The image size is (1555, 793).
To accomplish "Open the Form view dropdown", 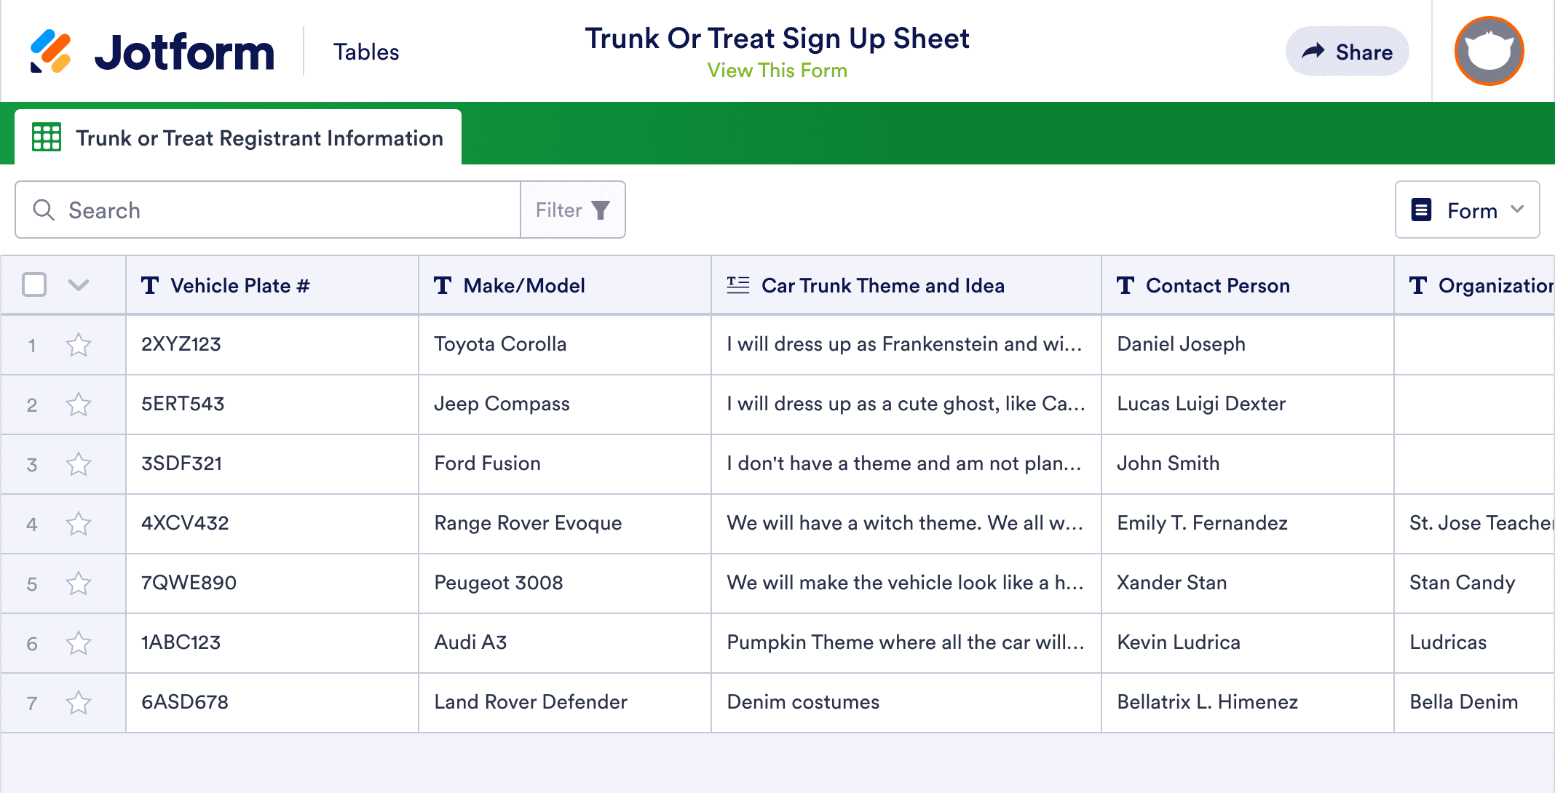I will pos(1467,210).
